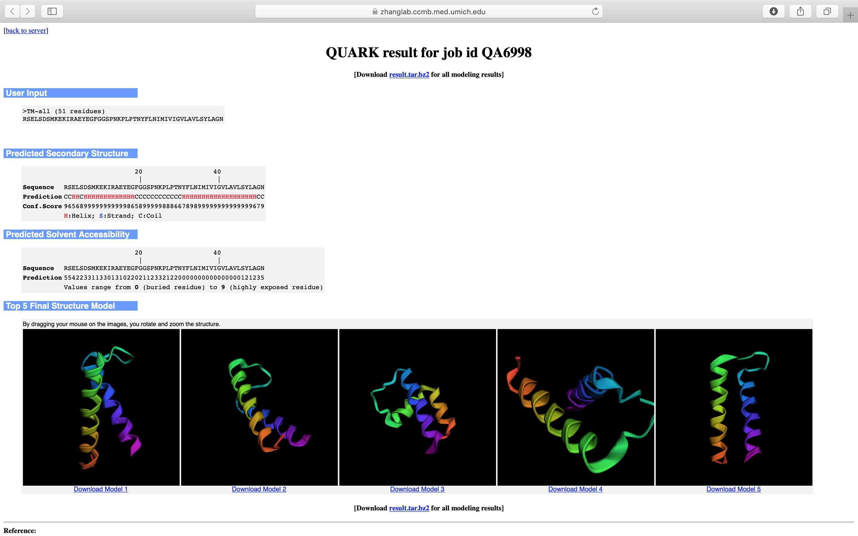Click the 'H:Helix; S:Strand; C:Coil' legend
This screenshot has height=536, width=858.
pyautogui.click(x=113, y=216)
